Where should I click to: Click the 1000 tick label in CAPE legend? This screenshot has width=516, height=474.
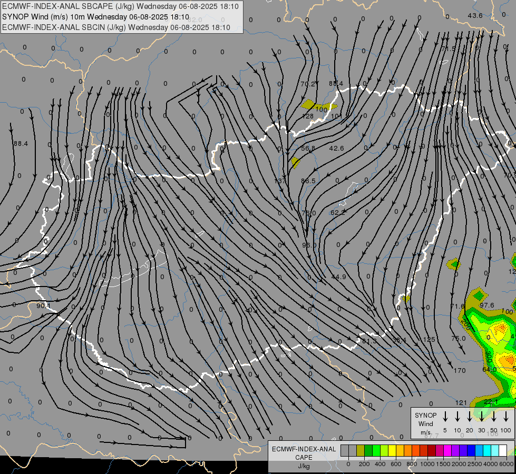pos(427,464)
